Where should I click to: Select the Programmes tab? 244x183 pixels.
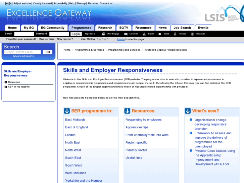pos(81,28)
